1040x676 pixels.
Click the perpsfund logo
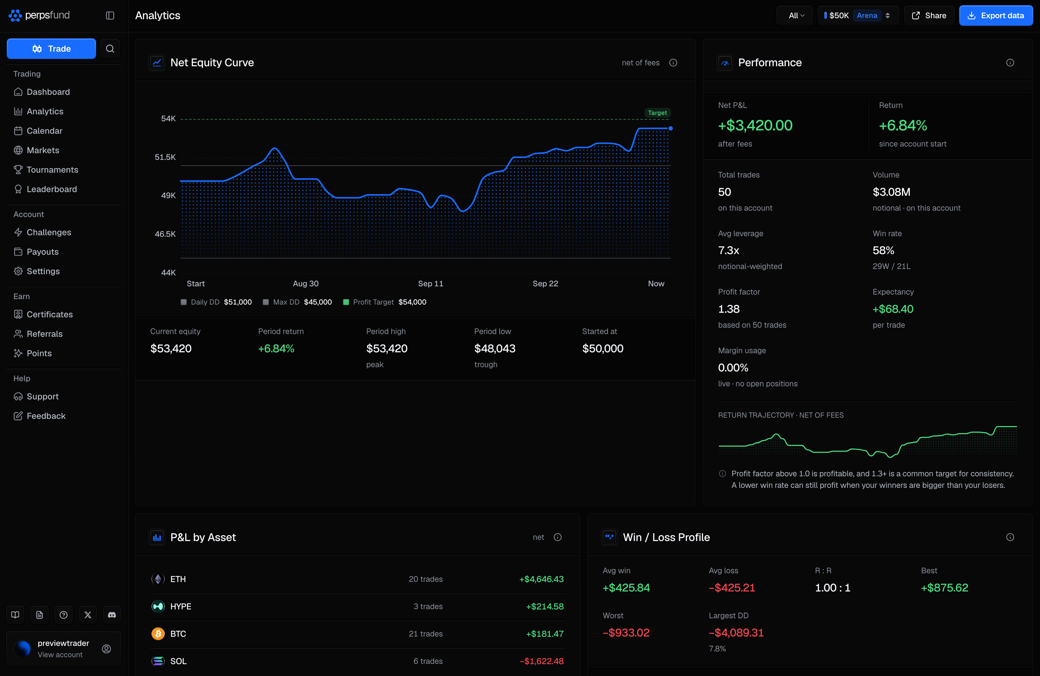[39, 15]
